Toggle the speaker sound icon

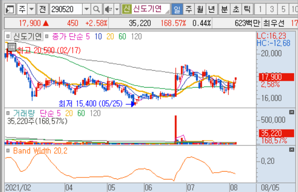point(109,9)
